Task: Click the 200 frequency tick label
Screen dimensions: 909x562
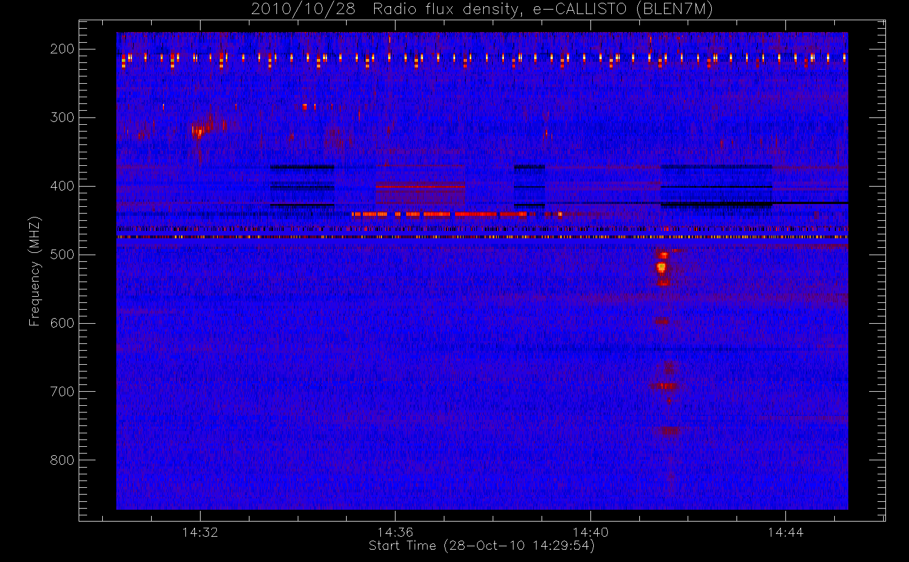Action: click(62, 49)
